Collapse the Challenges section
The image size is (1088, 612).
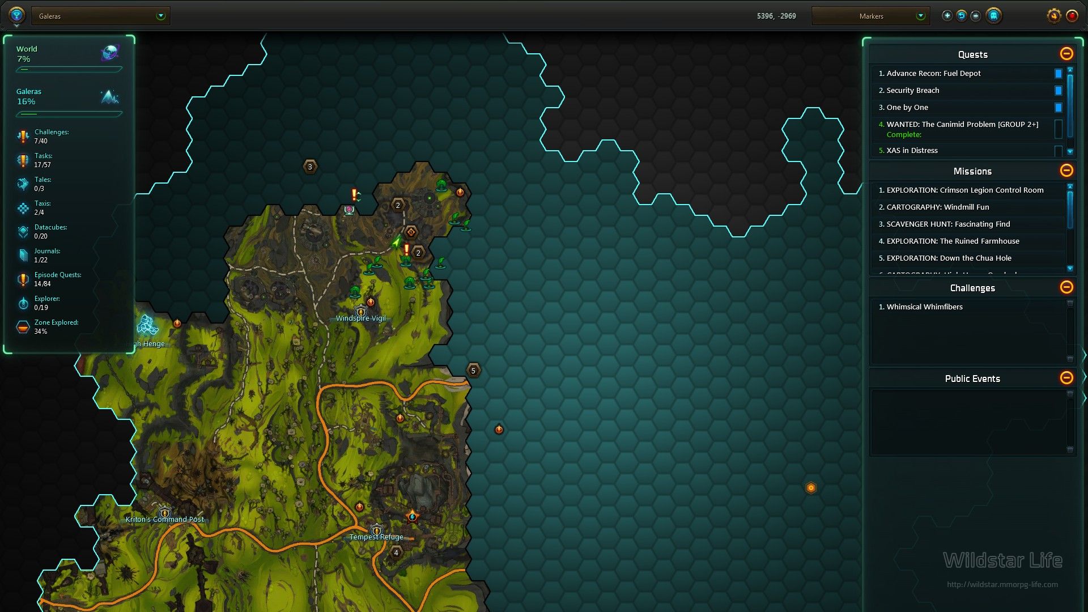coord(1066,287)
